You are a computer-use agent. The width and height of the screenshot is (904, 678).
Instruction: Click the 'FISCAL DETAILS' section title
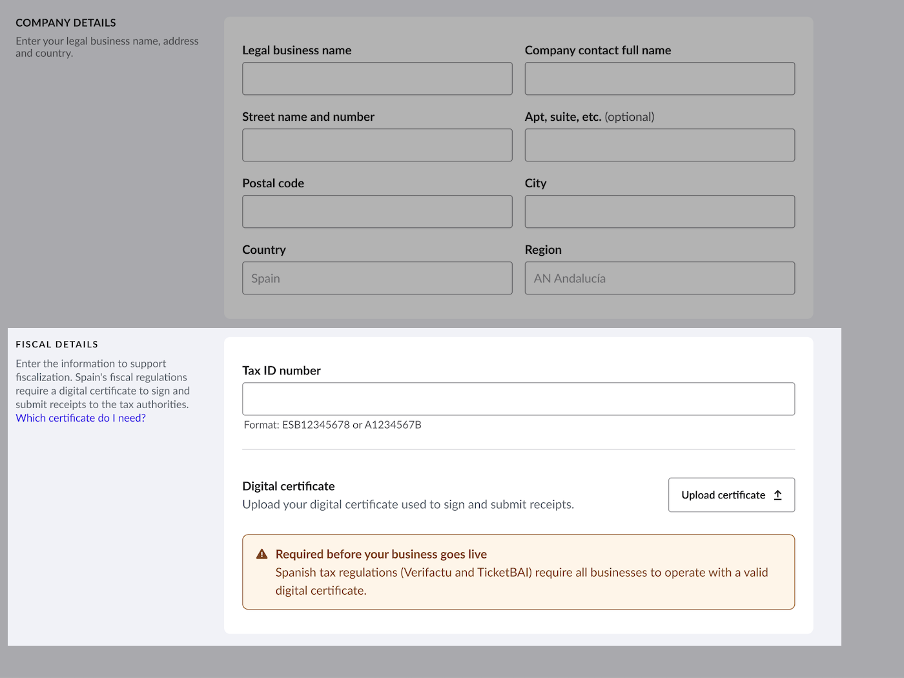57,345
